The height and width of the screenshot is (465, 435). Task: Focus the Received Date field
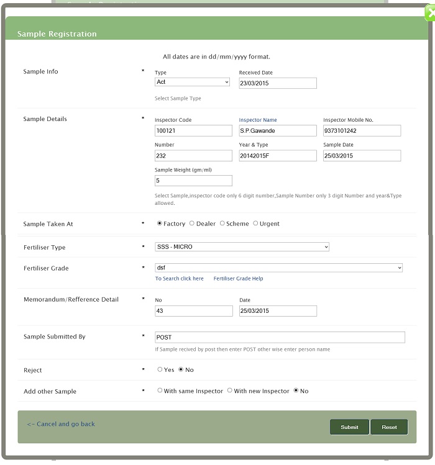click(278, 83)
